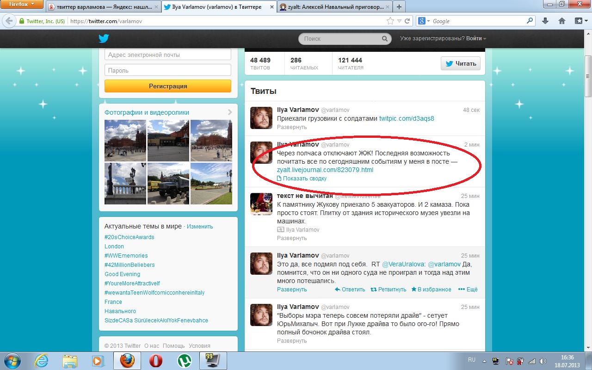
Task: Open the #20sChoiceAwards trend
Action: click(129, 237)
